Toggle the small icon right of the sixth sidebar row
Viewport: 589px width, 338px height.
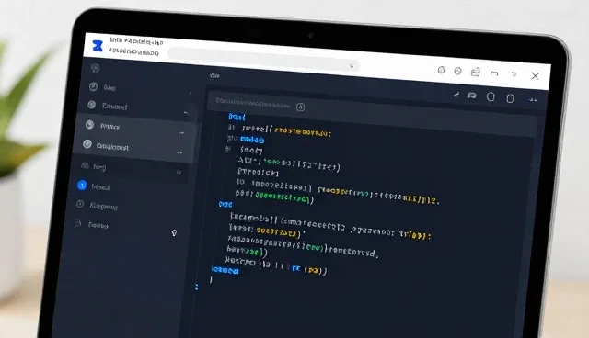click(x=179, y=172)
